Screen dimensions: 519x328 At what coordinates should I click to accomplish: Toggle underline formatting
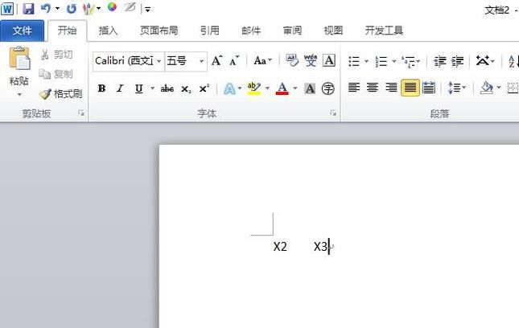[138, 88]
